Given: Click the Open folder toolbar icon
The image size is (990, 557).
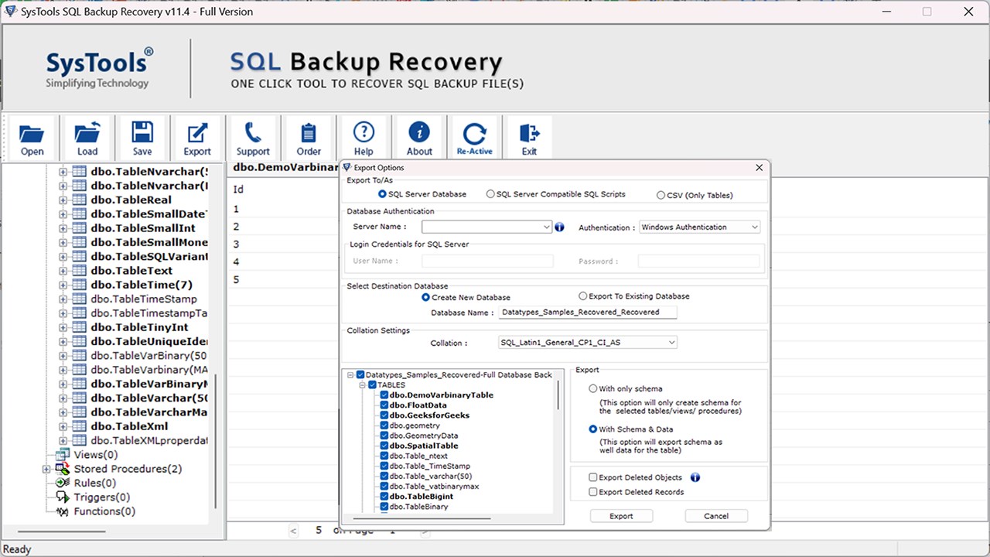Looking at the screenshot, I should coord(32,132).
